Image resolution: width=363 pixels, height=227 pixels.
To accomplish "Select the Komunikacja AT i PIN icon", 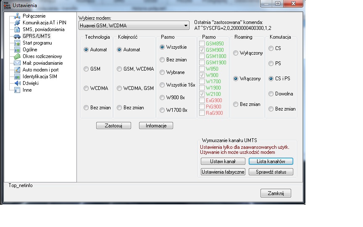I will (17, 23).
